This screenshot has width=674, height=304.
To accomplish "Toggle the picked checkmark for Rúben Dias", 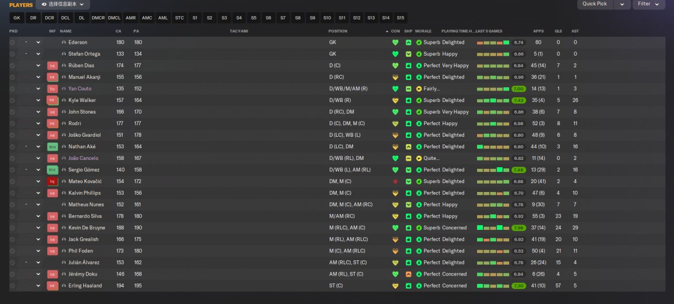I will click(12, 66).
